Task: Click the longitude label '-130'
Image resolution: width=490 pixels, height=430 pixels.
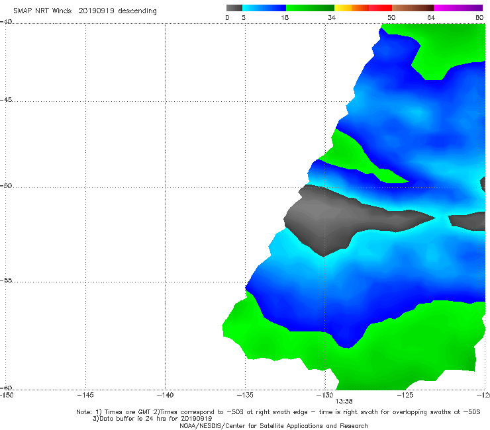Action: [325, 395]
